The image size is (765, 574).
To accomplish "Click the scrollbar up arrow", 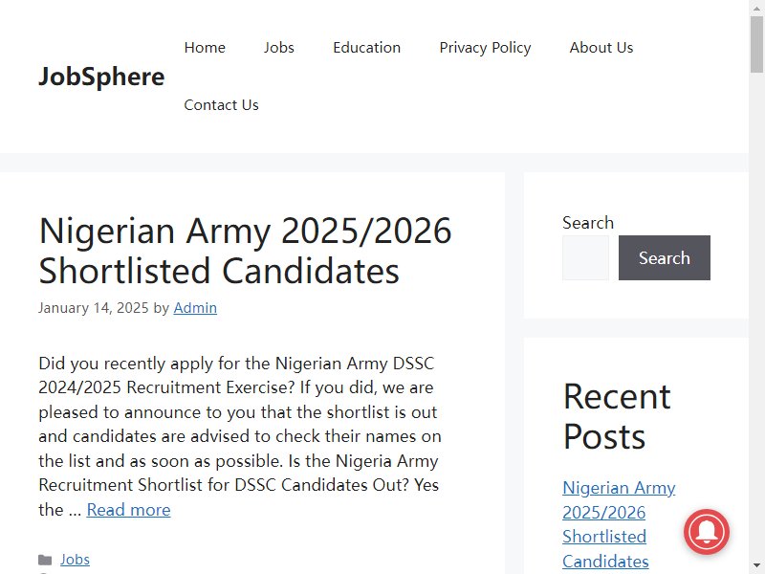I will [x=756, y=8].
